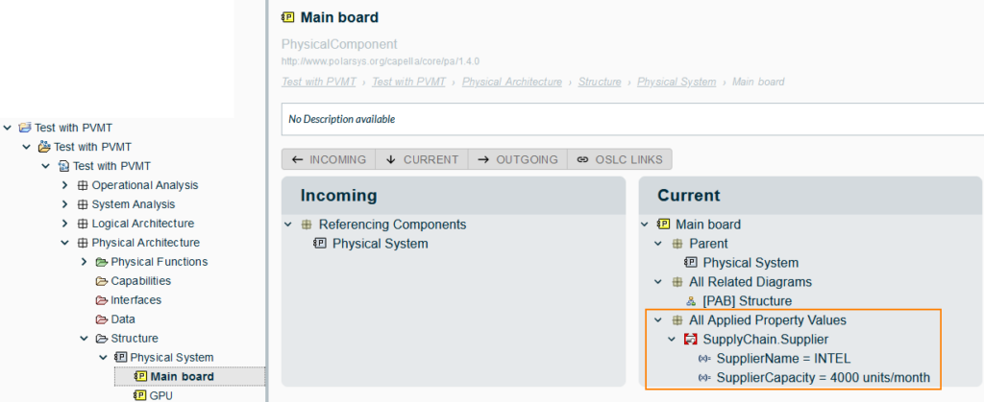Click the Main board header component icon
This screenshot has height=402, width=984.
(x=288, y=17)
